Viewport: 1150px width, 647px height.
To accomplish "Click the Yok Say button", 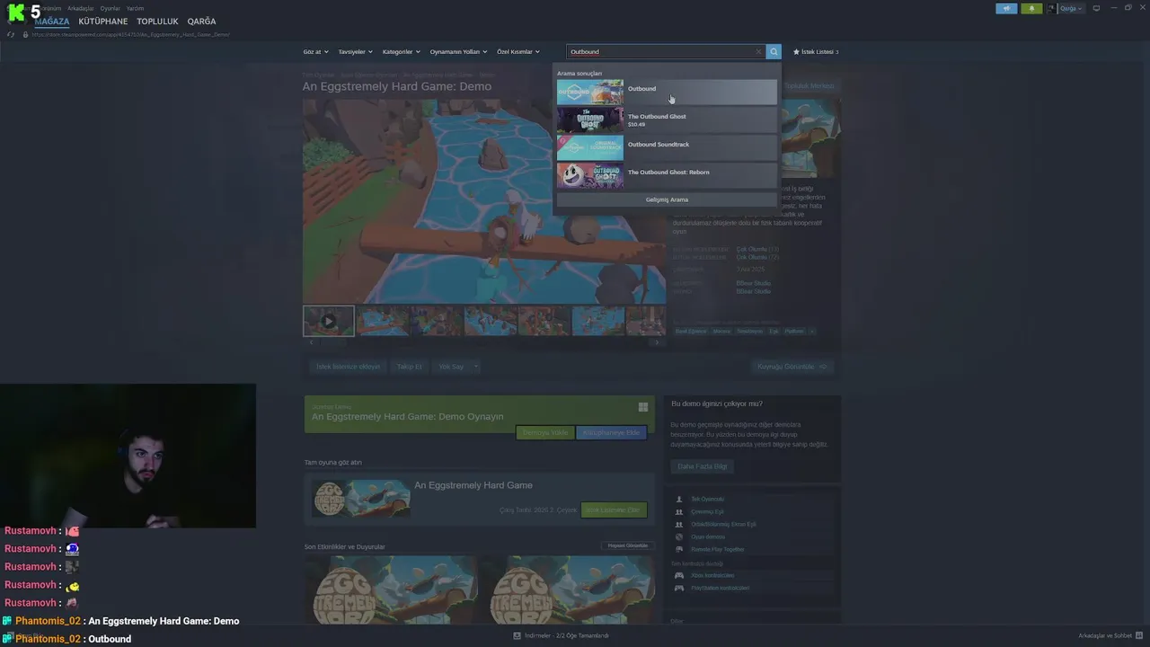I will click(451, 367).
